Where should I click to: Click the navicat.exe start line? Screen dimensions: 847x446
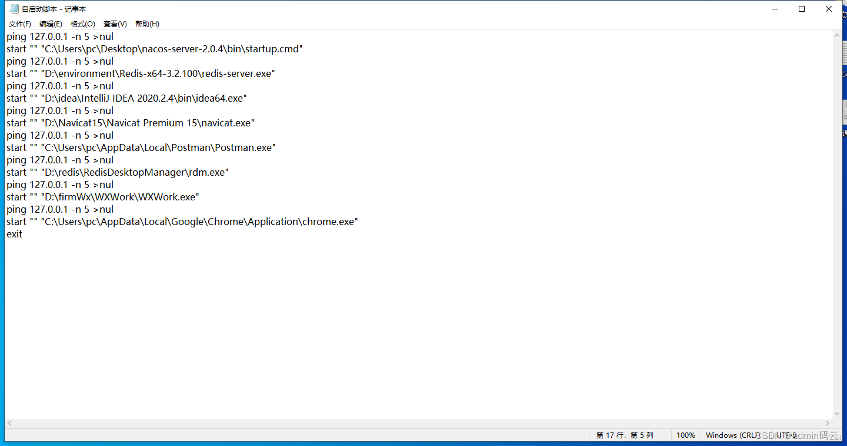click(130, 123)
